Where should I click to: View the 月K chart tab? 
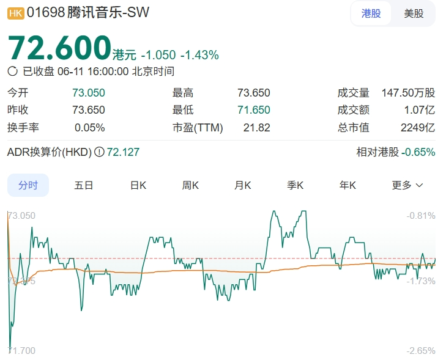[243, 185]
